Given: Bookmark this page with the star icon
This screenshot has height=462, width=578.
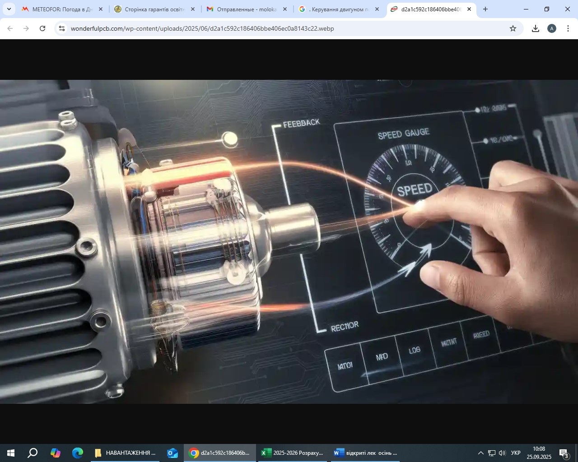Looking at the screenshot, I should coord(513,28).
